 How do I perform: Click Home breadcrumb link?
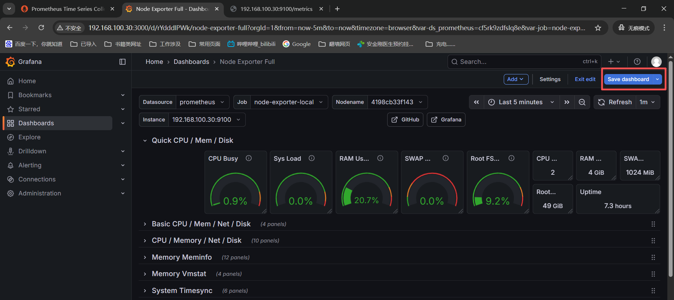point(154,62)
